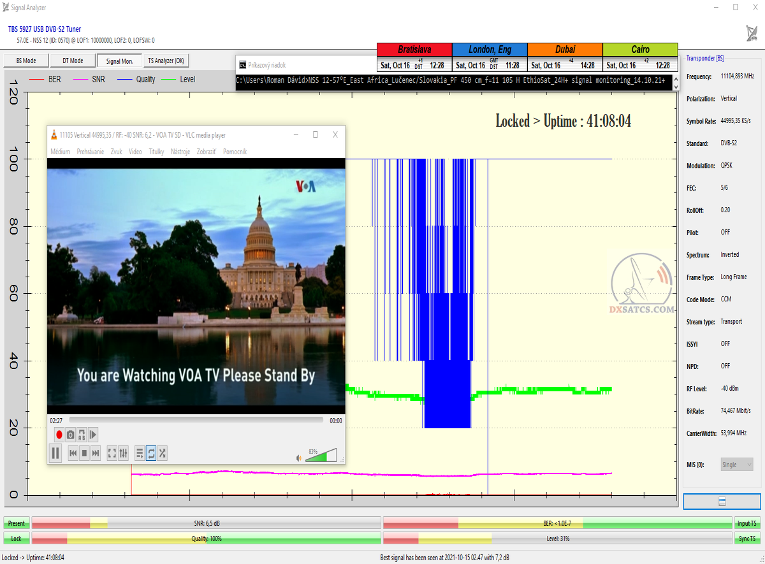This screenshot has height=564, width=765.
Task: Show the VLC playlist
Action: (x=140, y=453)
